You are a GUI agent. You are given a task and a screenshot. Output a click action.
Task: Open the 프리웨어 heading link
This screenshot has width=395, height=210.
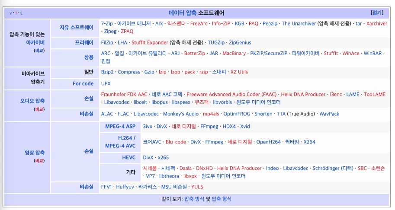pyautogui.click(x=84, y=42)
